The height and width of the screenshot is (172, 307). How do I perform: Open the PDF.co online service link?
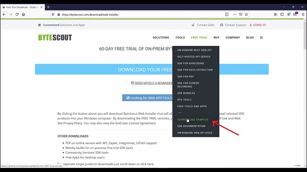(x=111, y=143)
